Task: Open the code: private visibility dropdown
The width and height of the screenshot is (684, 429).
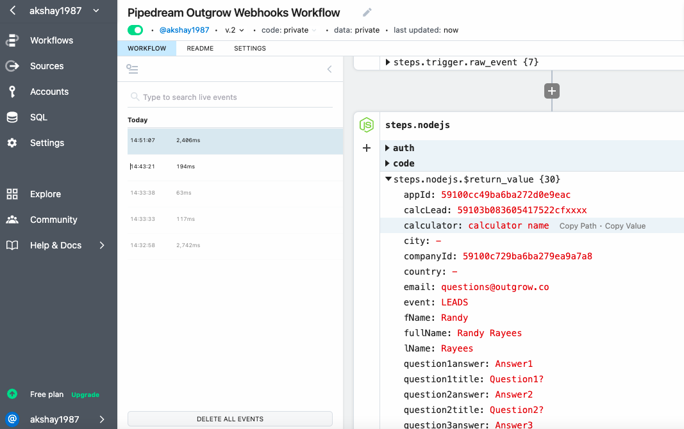Action: [x=288, y=30]
